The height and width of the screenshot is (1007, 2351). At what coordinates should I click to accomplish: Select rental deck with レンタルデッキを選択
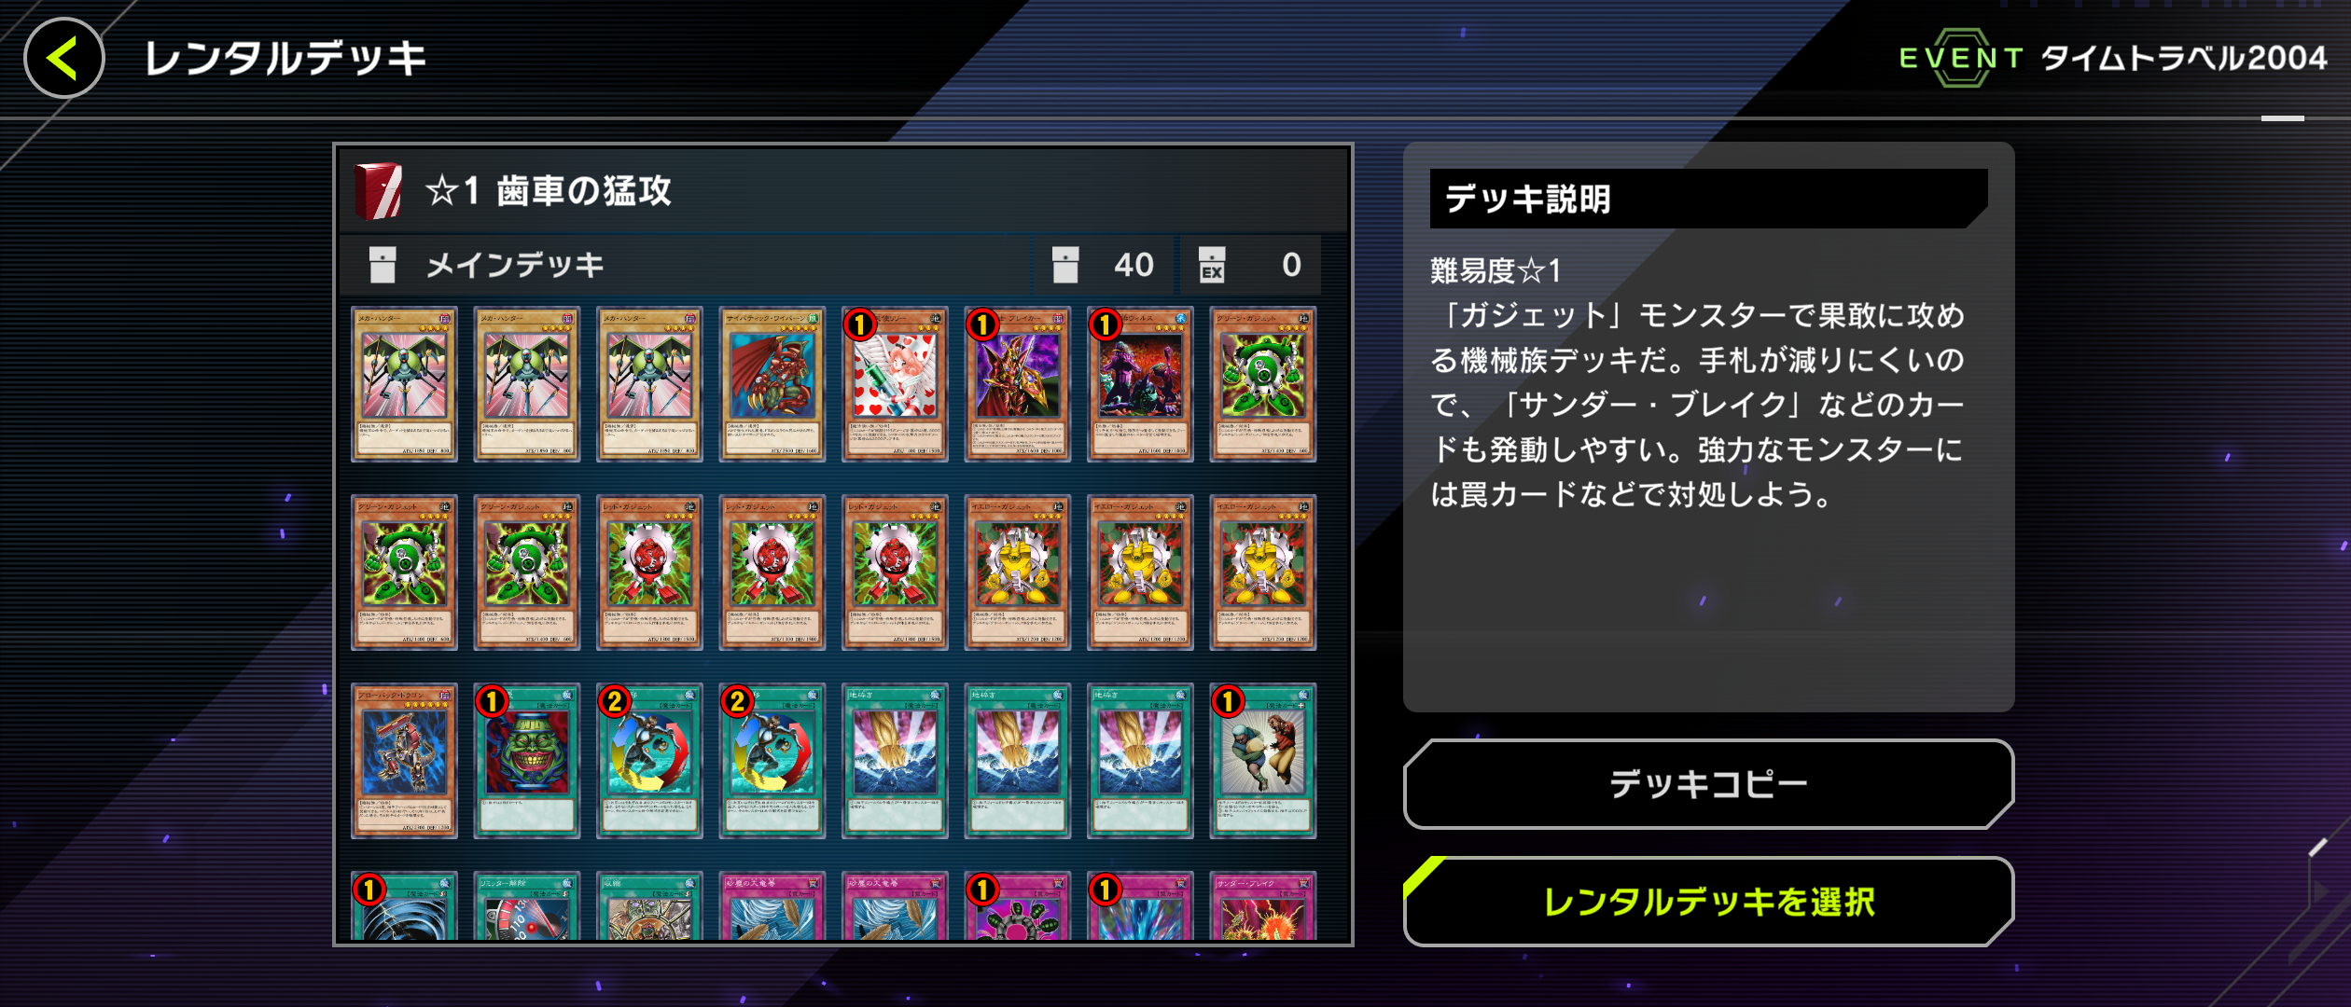tap(1708, 902)
